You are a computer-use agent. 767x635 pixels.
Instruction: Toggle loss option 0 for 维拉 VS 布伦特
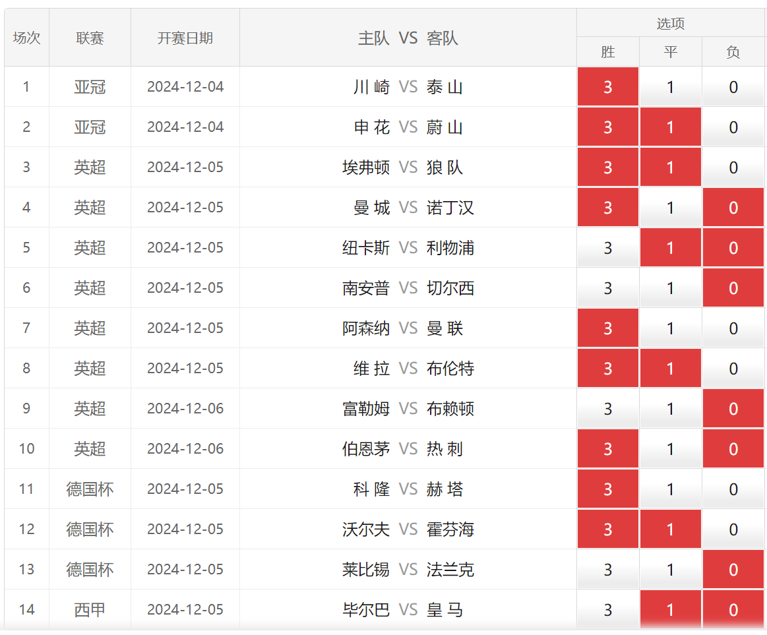(733, 368)
